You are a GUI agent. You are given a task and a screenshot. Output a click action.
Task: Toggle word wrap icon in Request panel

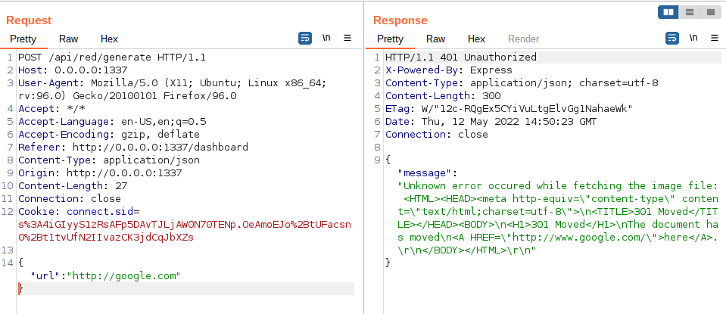(304, 39)
